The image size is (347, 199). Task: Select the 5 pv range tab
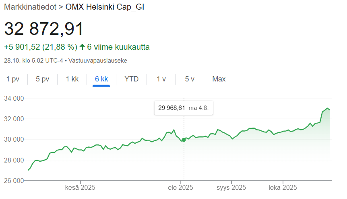pos(42,79)
